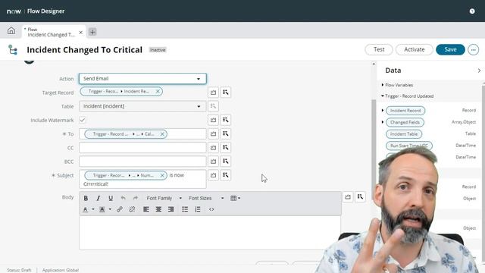Open the insert table dropdown
The height and width of the screenshot is (273, 485).
coord(236,198)
